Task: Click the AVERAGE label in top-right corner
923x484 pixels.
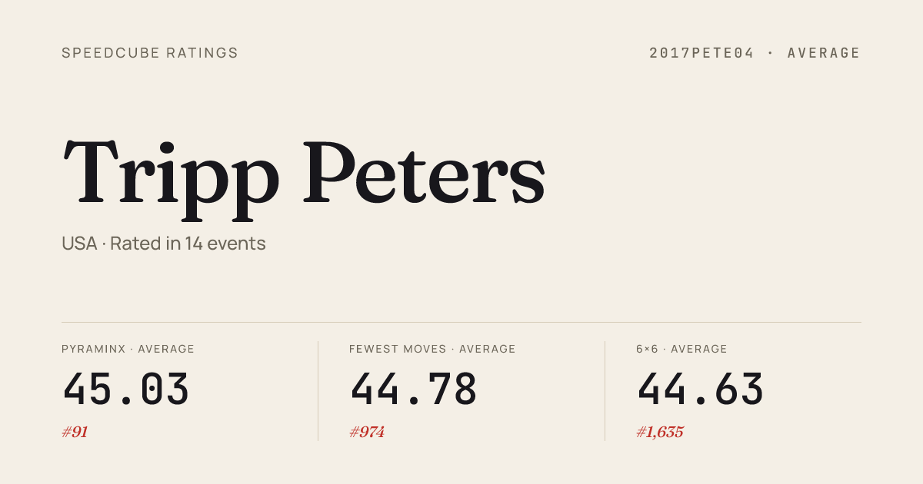Action: pyautogui.click(x=824, y=53)
